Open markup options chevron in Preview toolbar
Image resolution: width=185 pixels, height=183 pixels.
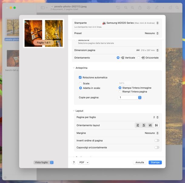[163, 8]
